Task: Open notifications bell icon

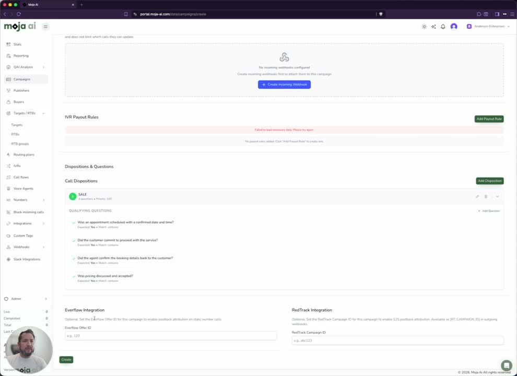Action: [x=443, y=27]
